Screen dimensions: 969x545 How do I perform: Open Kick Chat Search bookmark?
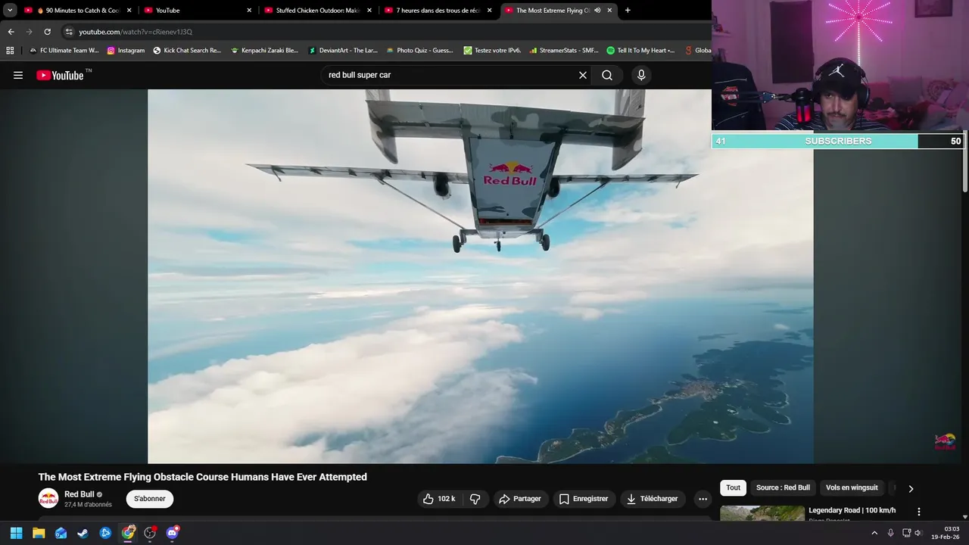pyautogui.click(x=187, y=50)
